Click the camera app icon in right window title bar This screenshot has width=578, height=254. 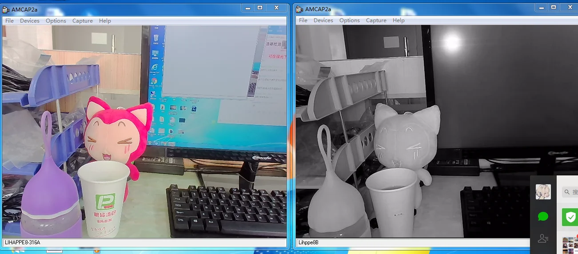point(300,9)
